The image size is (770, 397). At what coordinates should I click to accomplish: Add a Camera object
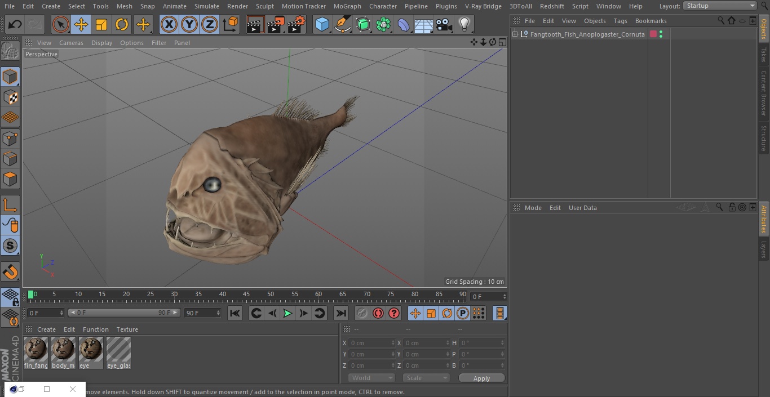[444, 24]
